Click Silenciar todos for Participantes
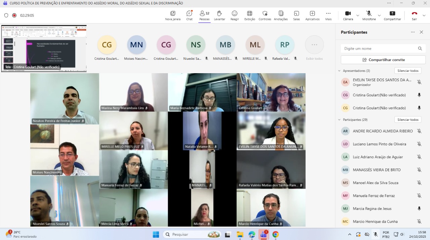The width and height of the screenshot is (430, 240). [407, 120]
